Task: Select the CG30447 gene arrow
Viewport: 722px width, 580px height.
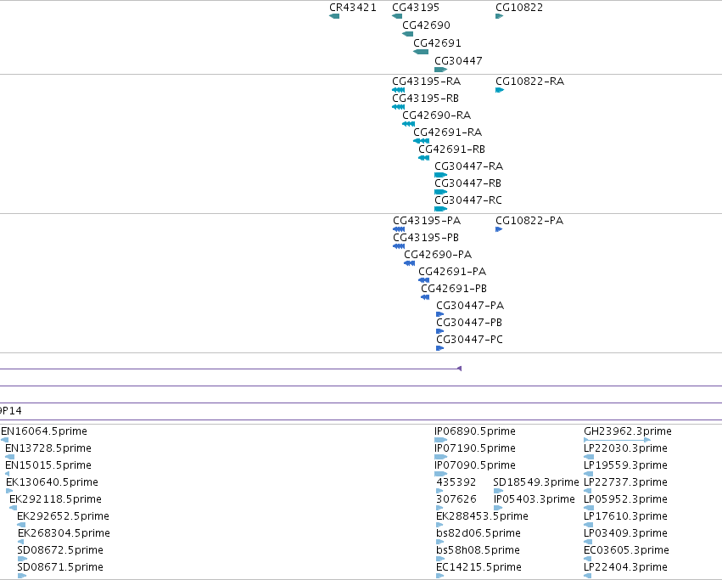Action: (x=440, y=70)
